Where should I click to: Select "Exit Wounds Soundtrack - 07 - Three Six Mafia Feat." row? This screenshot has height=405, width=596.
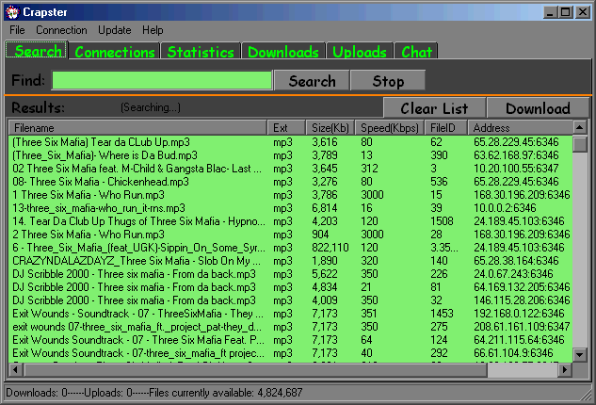coord(290,340)
